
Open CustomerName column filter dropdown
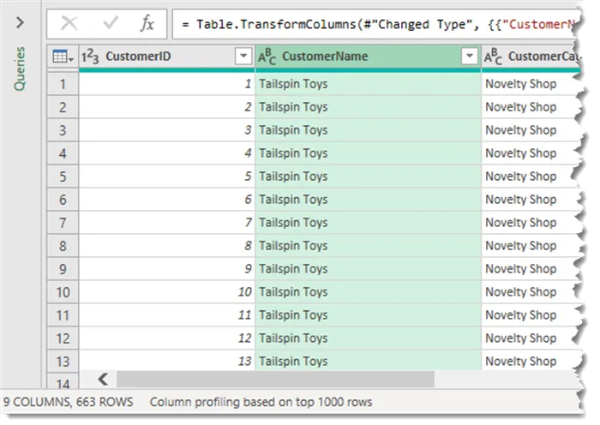click(469, 57)
